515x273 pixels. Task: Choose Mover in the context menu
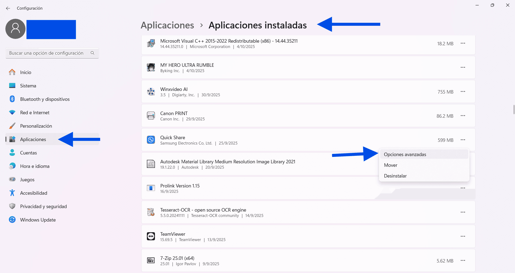tap(424, 165)
